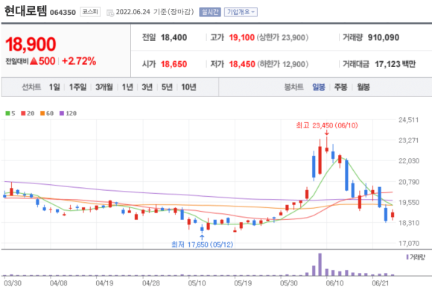This screenshot has width=432, height=293.
Task: Click the orange 60-day moving average swatch
Action: [x=42, y=113]
